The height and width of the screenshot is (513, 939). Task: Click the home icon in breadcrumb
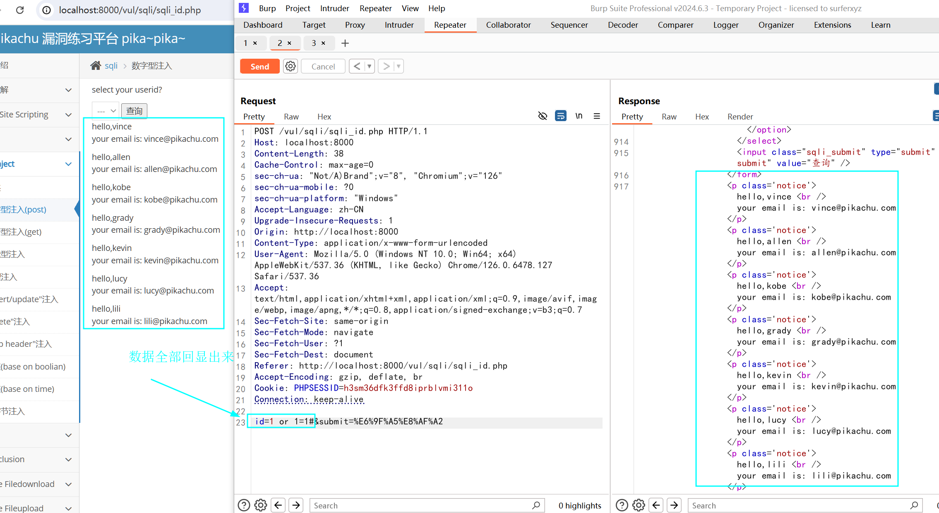pyautogui.click(x=96, y=65)
